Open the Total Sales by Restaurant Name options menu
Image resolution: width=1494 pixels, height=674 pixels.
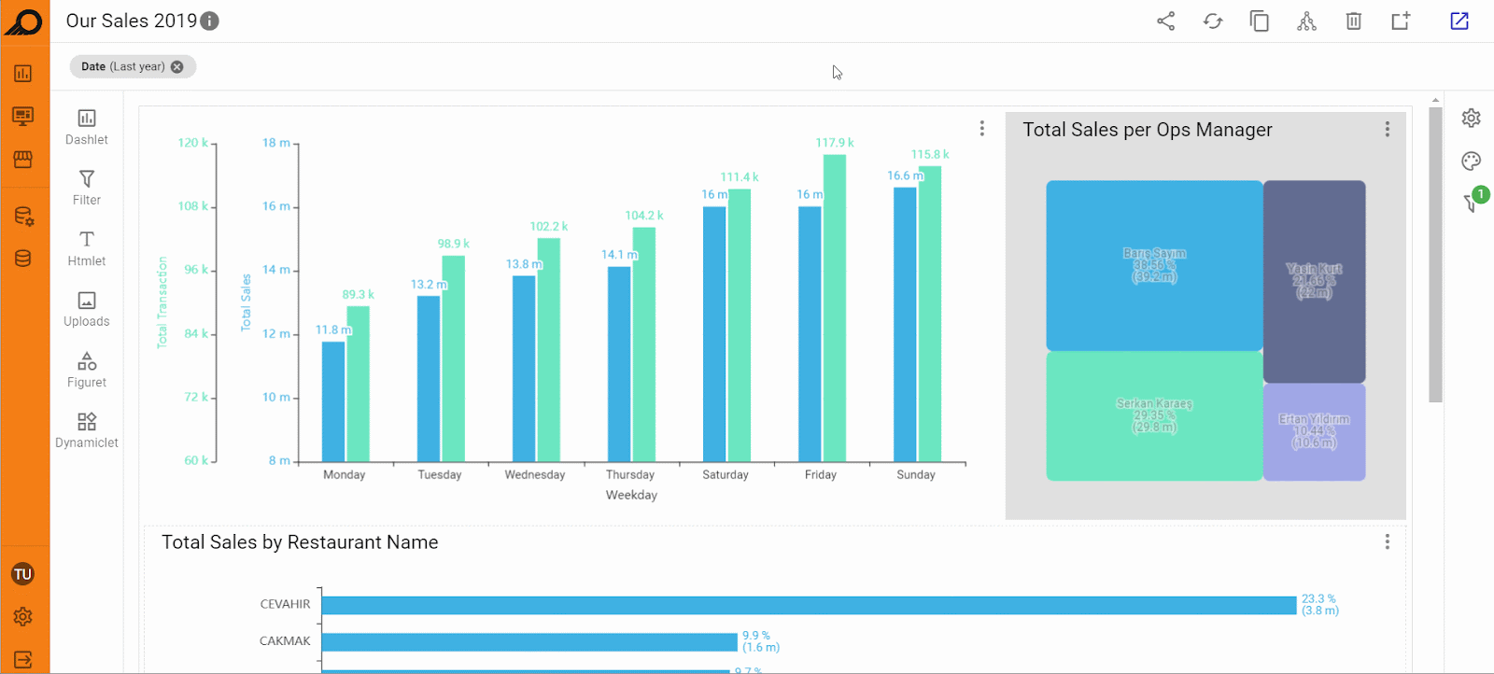tap(1388, 542)
